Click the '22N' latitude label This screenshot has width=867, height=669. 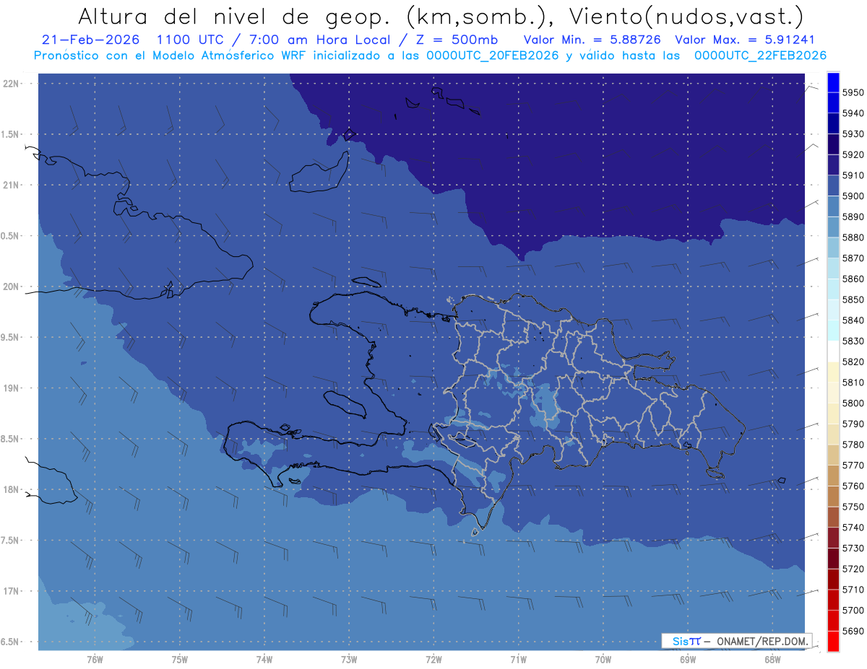pos(12,83)
